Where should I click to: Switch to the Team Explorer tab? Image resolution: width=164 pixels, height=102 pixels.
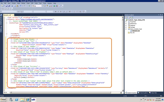click(143, 93)
